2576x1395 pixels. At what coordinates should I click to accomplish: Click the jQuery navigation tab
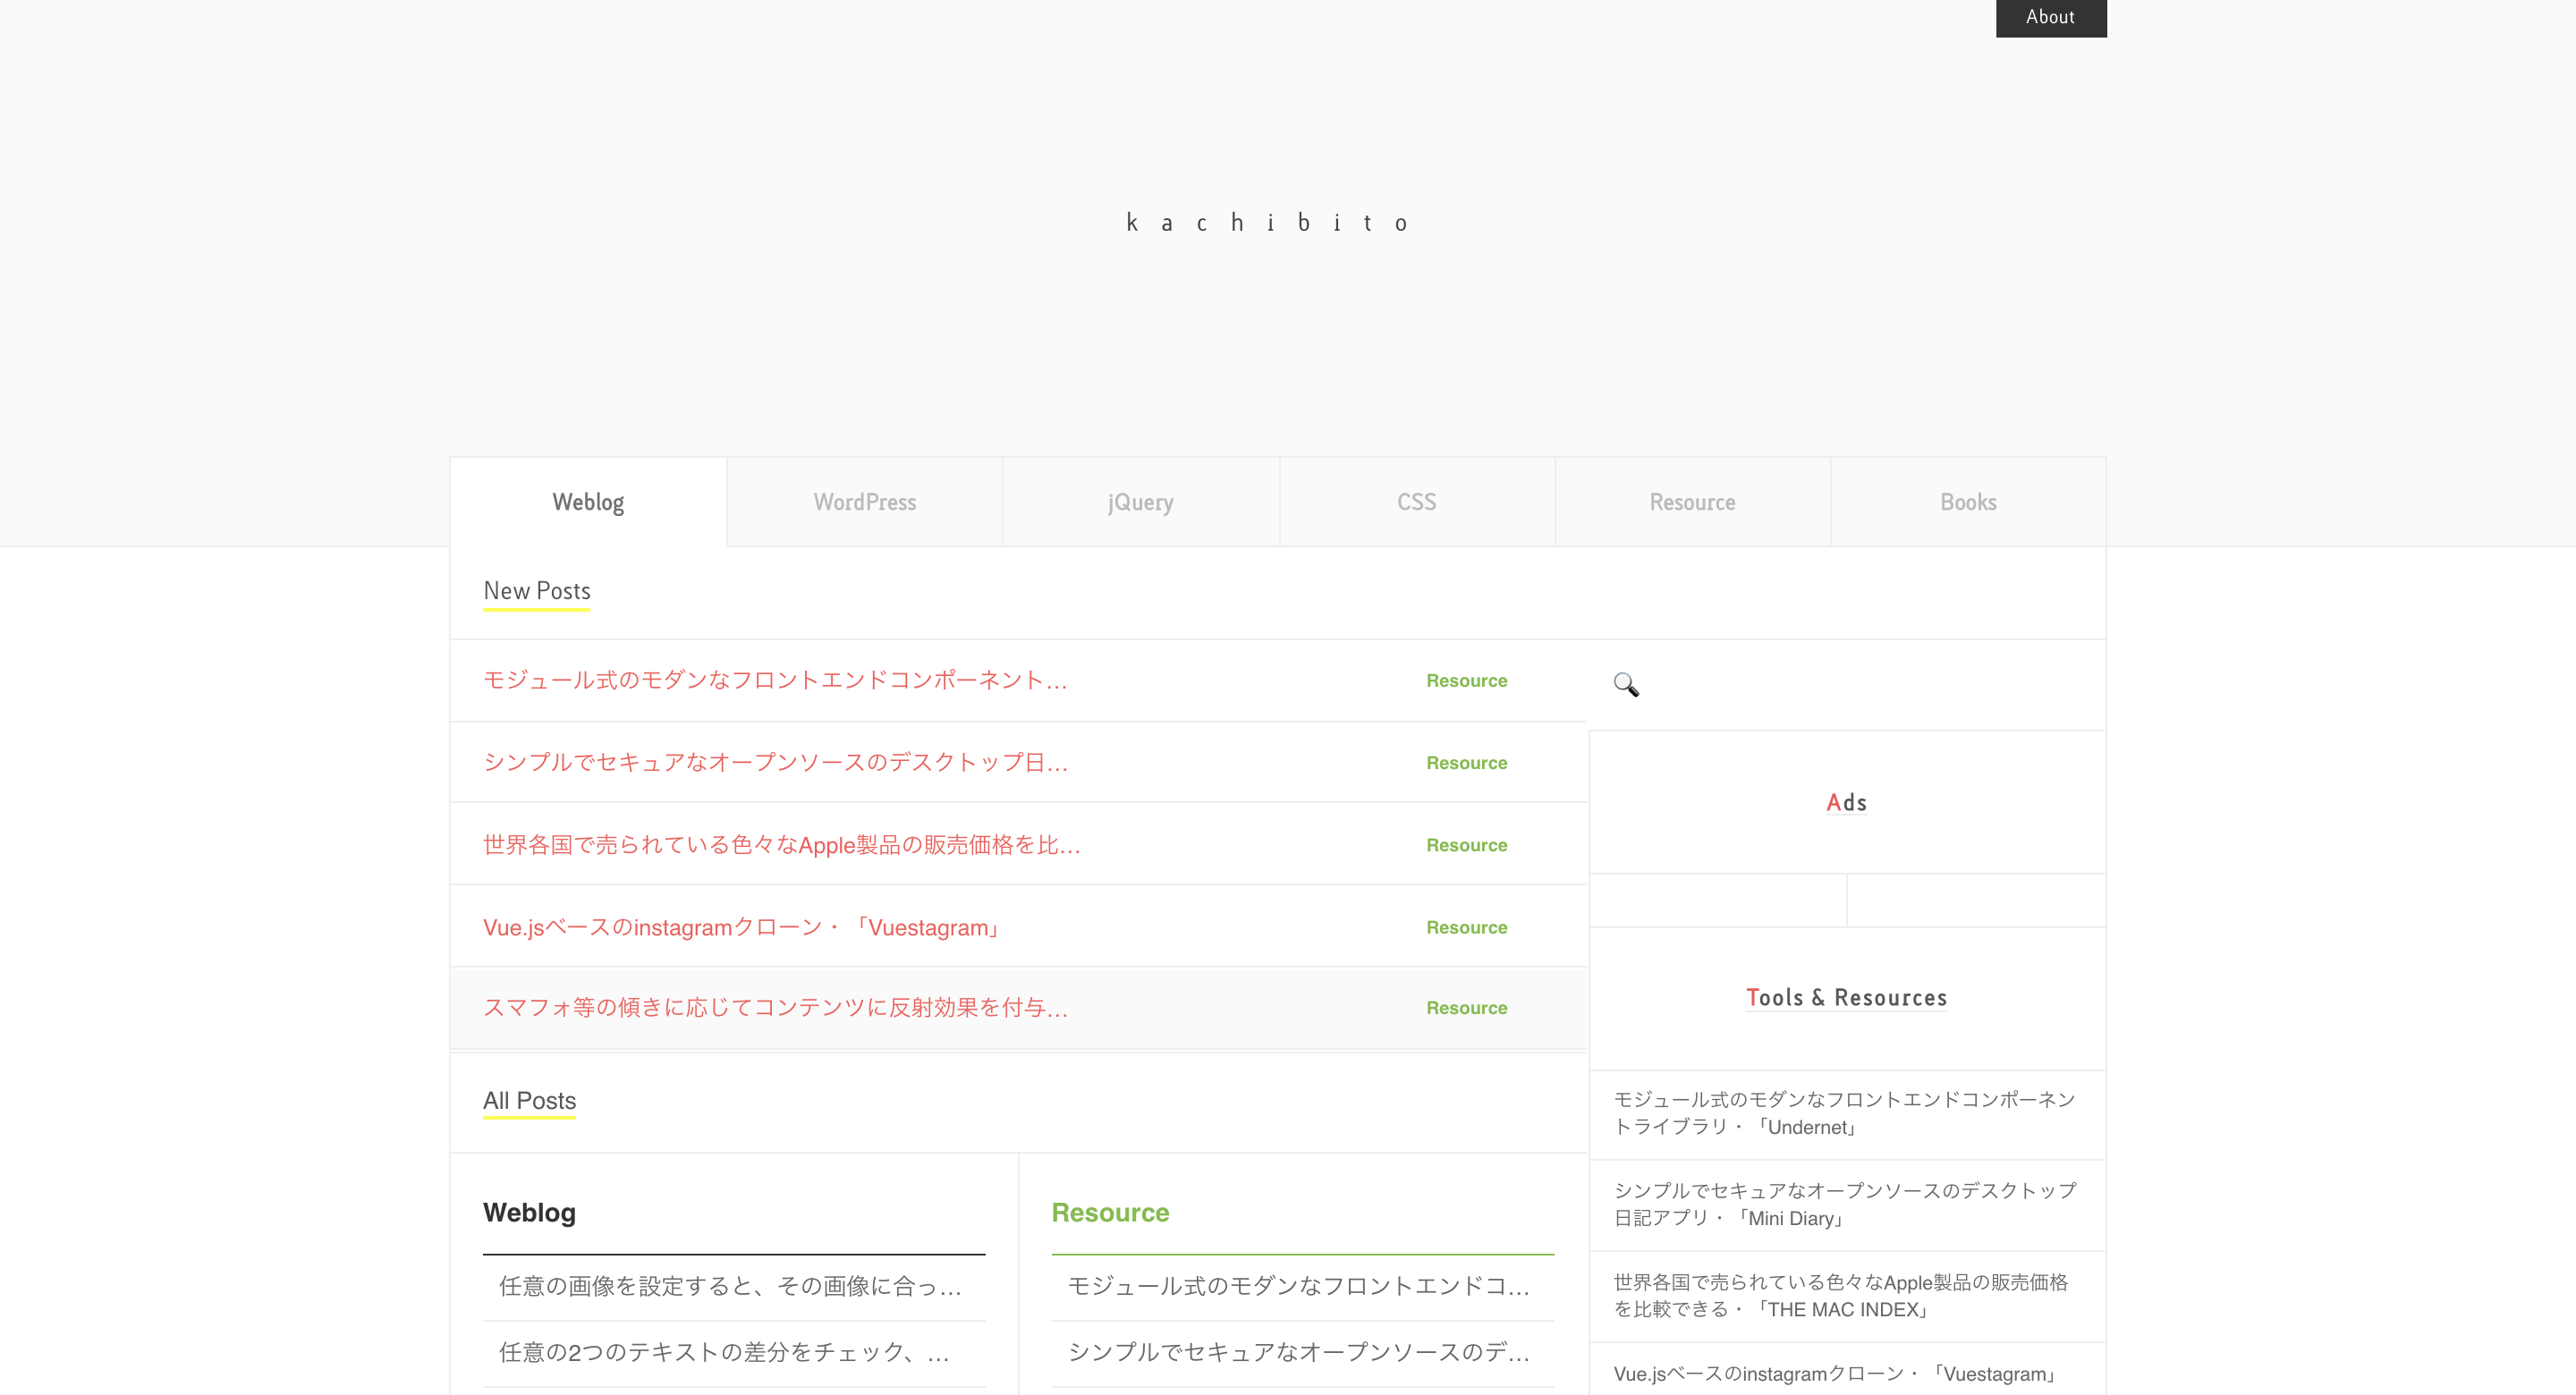click(x=1140, y=502)
